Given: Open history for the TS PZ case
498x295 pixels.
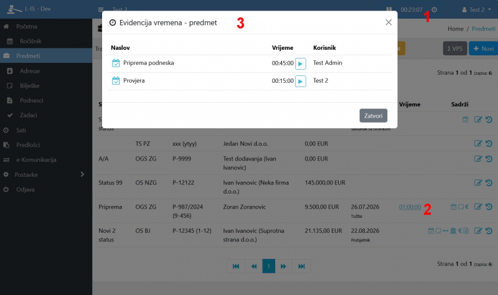Looking at the screenshot, I should pos(489,144).
